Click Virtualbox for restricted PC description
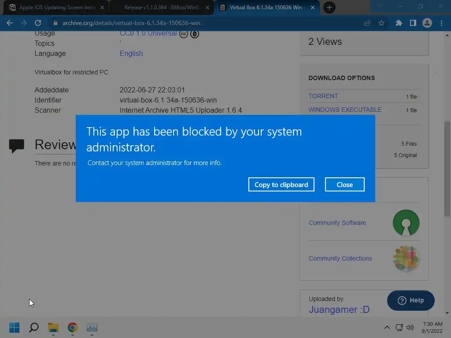This screenshot has height=338, width=451. click(71, 72)
